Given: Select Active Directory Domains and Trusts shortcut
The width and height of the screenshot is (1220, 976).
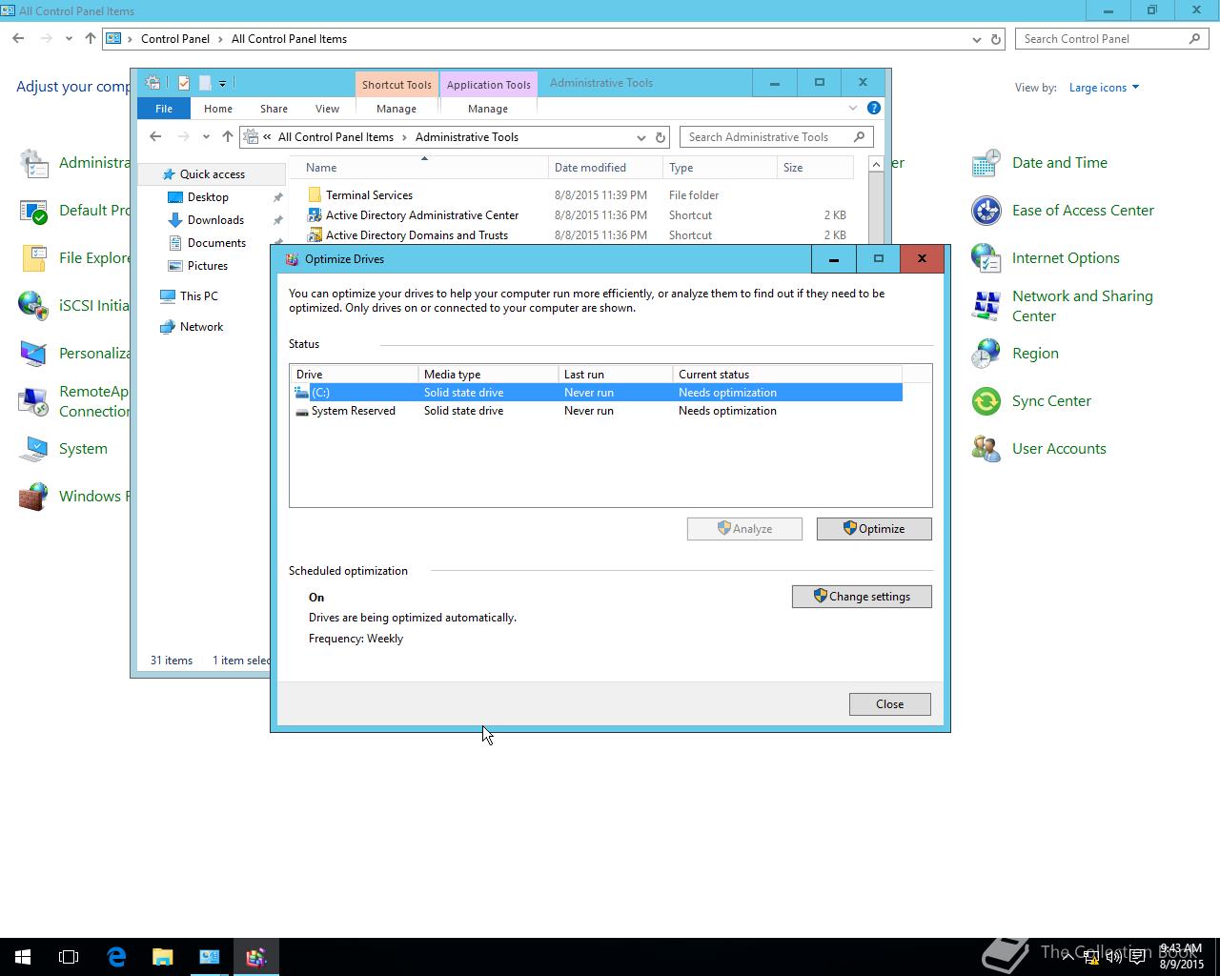Looking at the screenshot, I should point(417,235).
